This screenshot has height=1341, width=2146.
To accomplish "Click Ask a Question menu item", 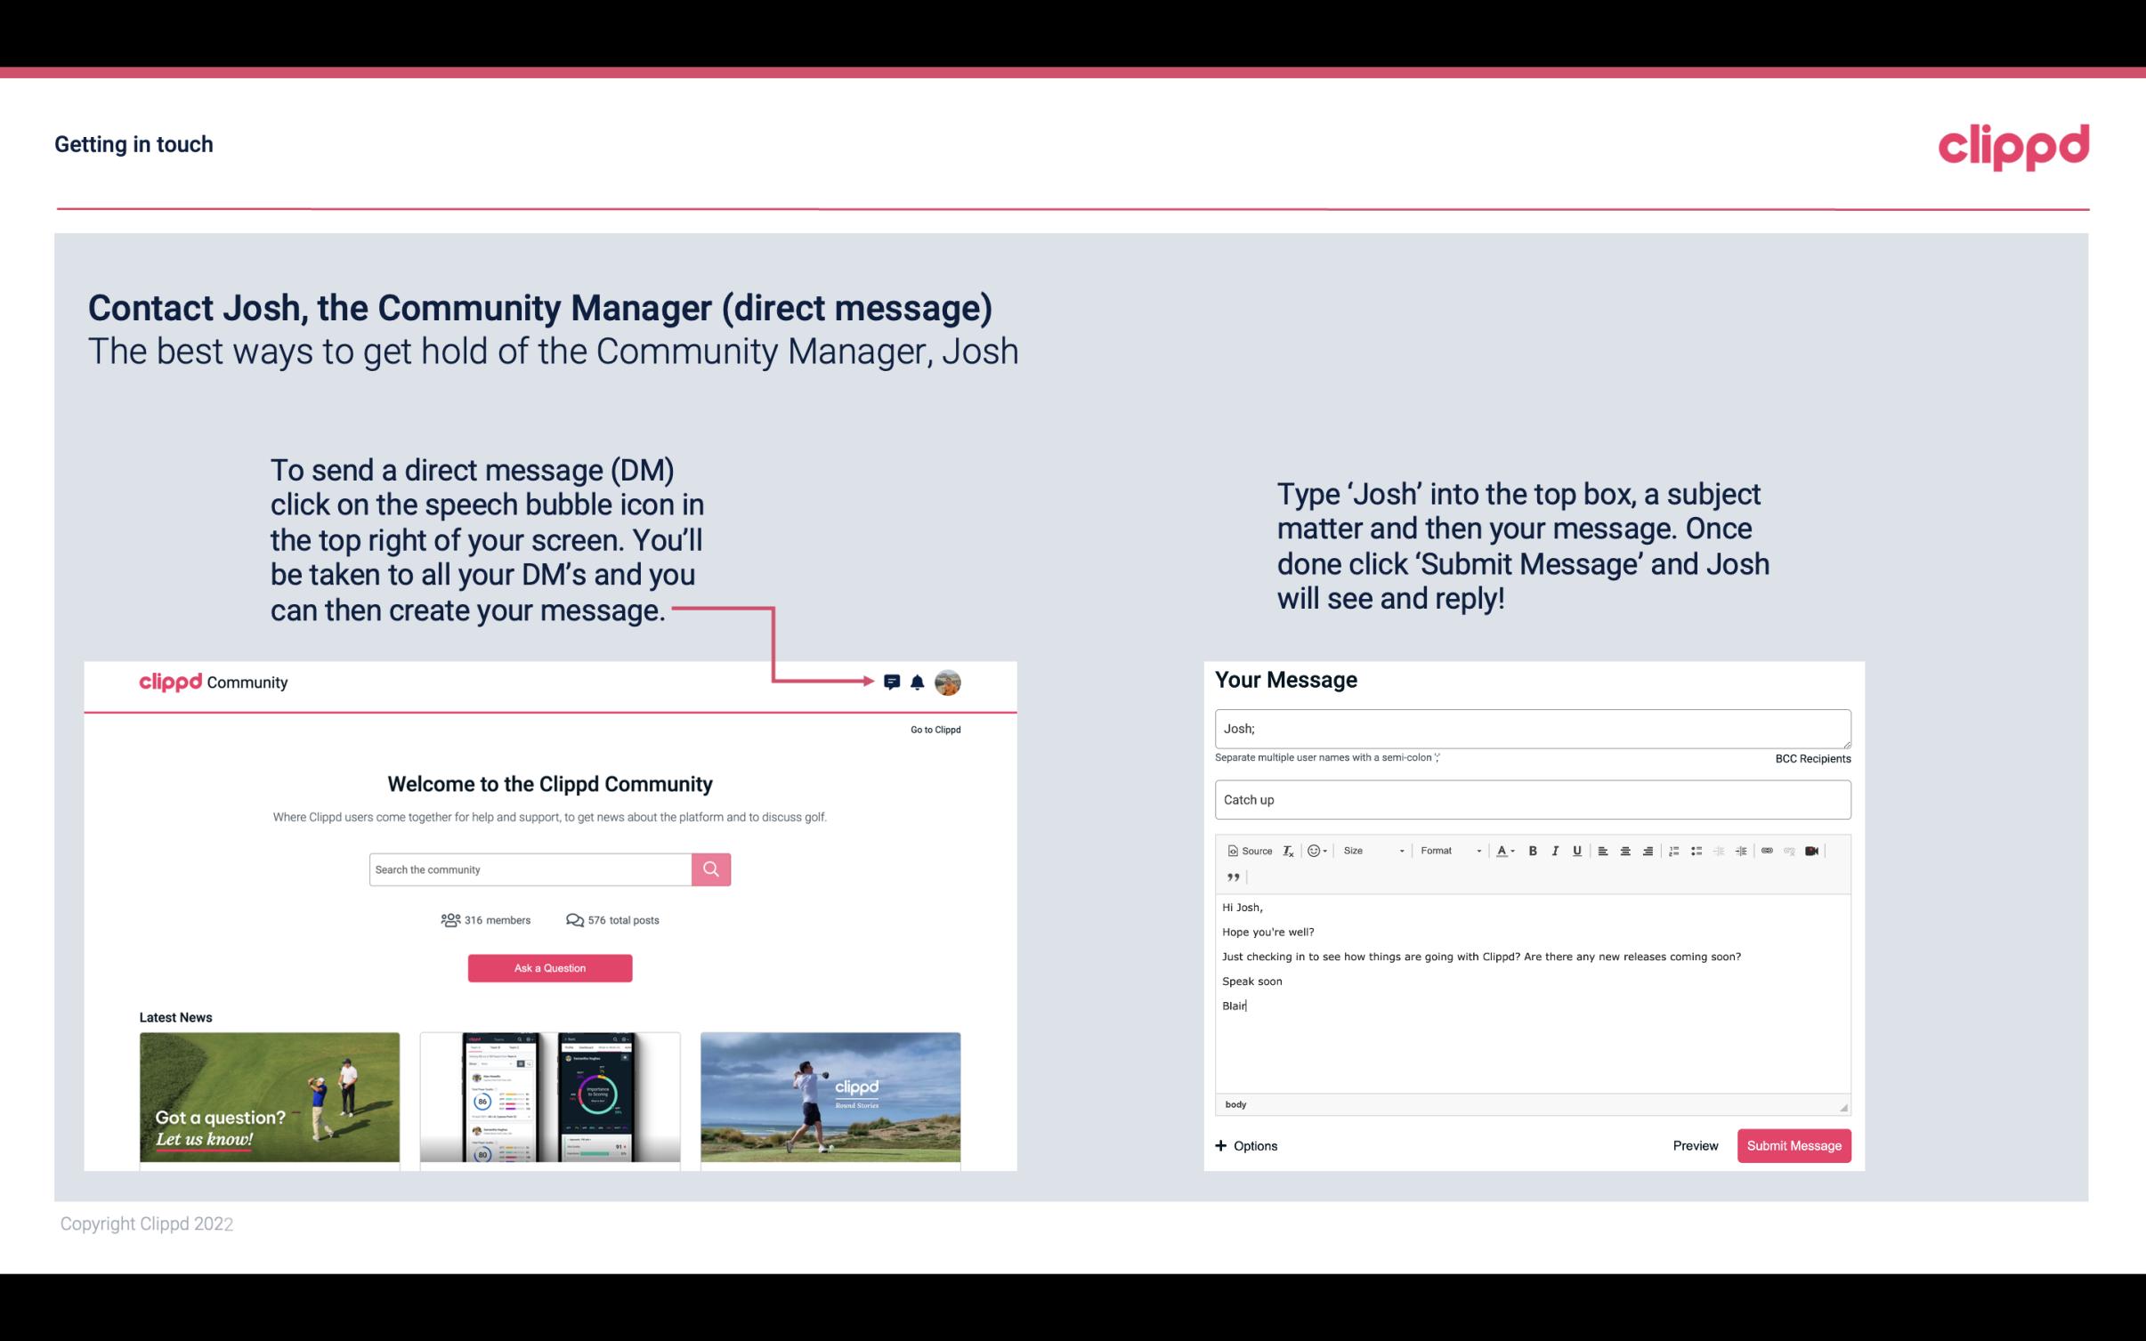I will click(x=550, y=967).
